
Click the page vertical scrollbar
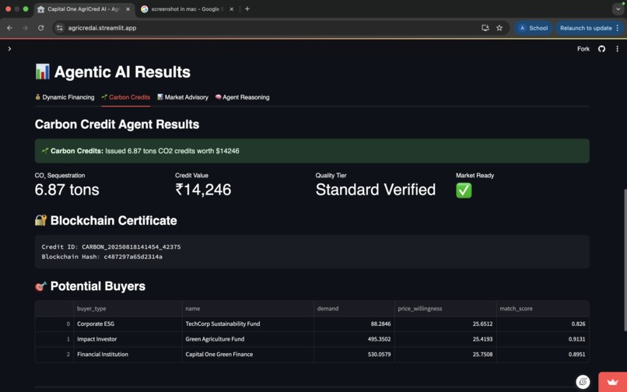pos(625,260)
